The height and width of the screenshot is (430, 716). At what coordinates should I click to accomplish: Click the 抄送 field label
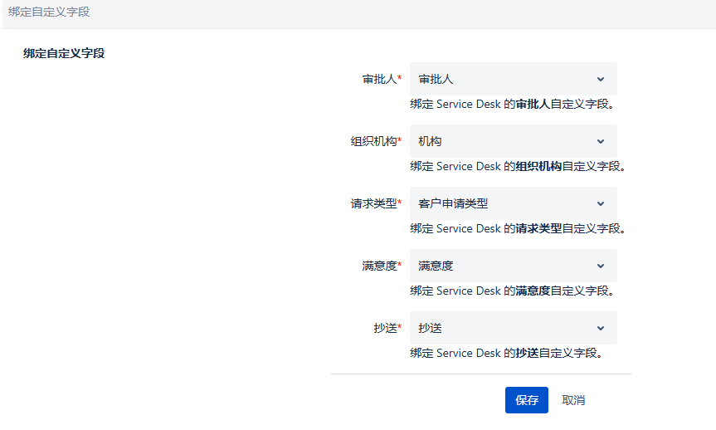point(386,329)
